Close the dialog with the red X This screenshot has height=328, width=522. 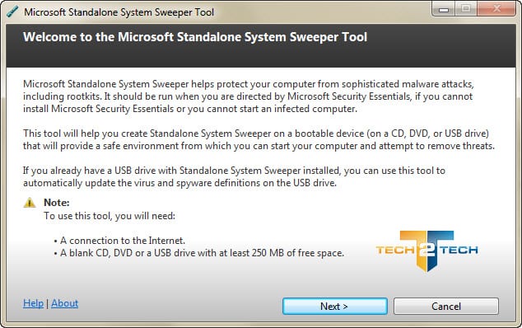click(x=496, y=9)
